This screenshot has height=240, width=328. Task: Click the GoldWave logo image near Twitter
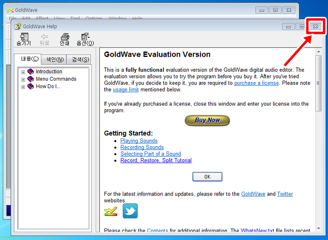[111, 211]
